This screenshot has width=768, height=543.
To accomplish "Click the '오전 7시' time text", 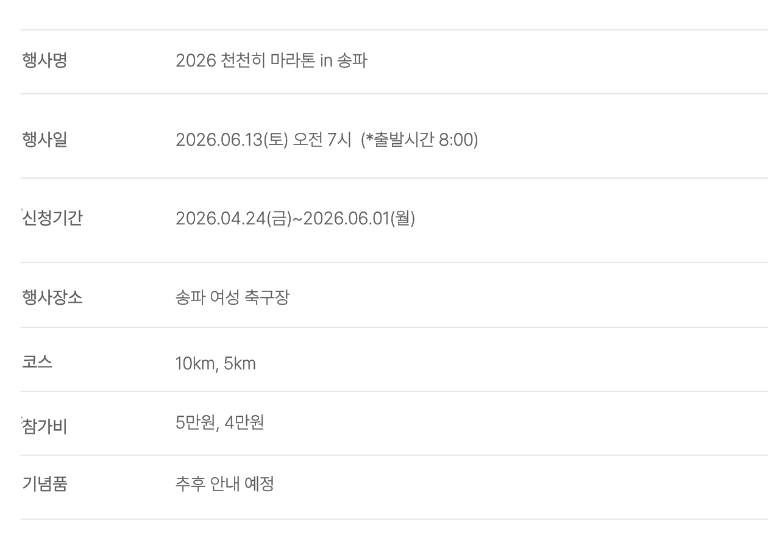I will point(322,140).
